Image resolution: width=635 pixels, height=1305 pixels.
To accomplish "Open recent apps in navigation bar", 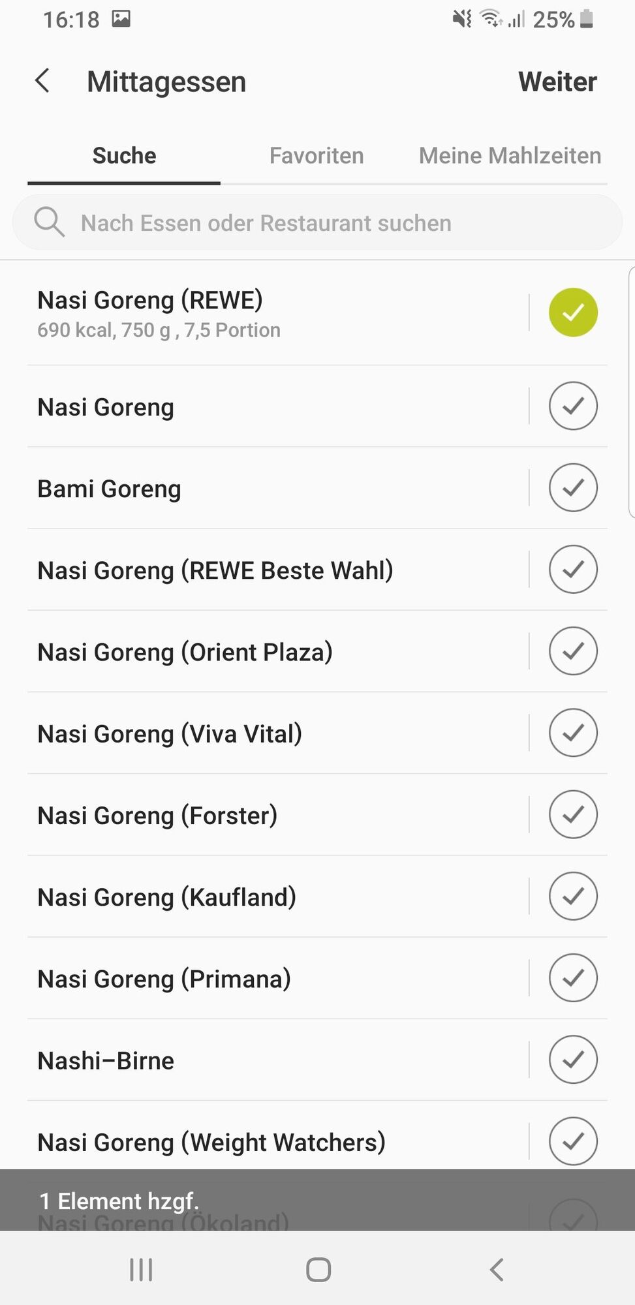I will tap(141, 1270).
